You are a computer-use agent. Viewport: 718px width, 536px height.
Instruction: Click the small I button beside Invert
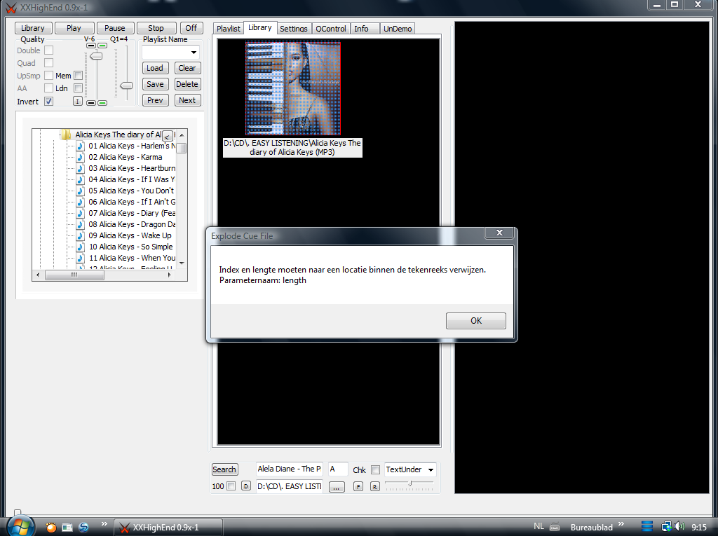click(x=77, y=101)
